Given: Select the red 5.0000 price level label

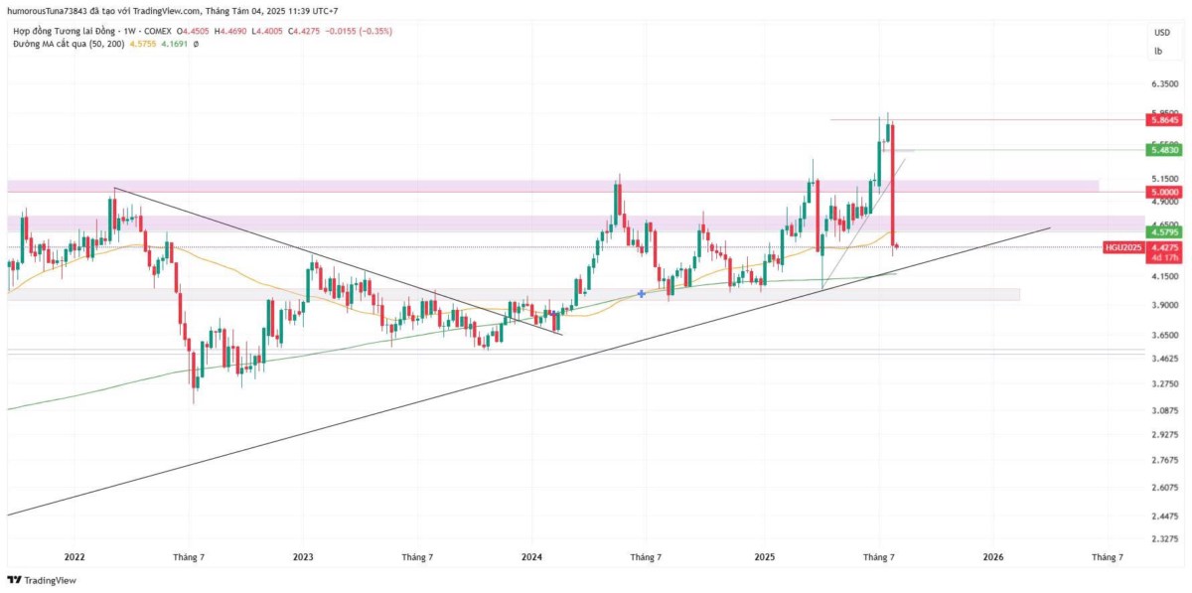Looking at the screenshot, I should coord(1162,192).
